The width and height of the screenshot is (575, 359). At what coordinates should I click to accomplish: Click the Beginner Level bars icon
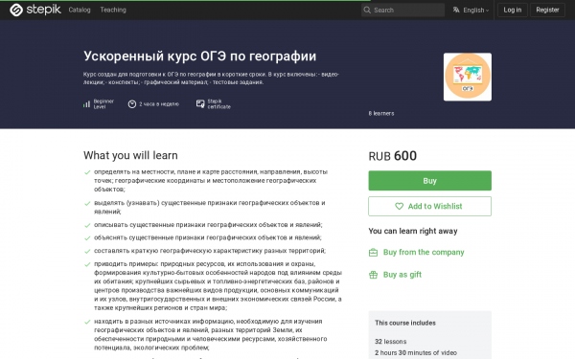tap(86, 104)
